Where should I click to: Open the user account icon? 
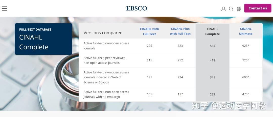pyautogui.click(x=223, y=9)
